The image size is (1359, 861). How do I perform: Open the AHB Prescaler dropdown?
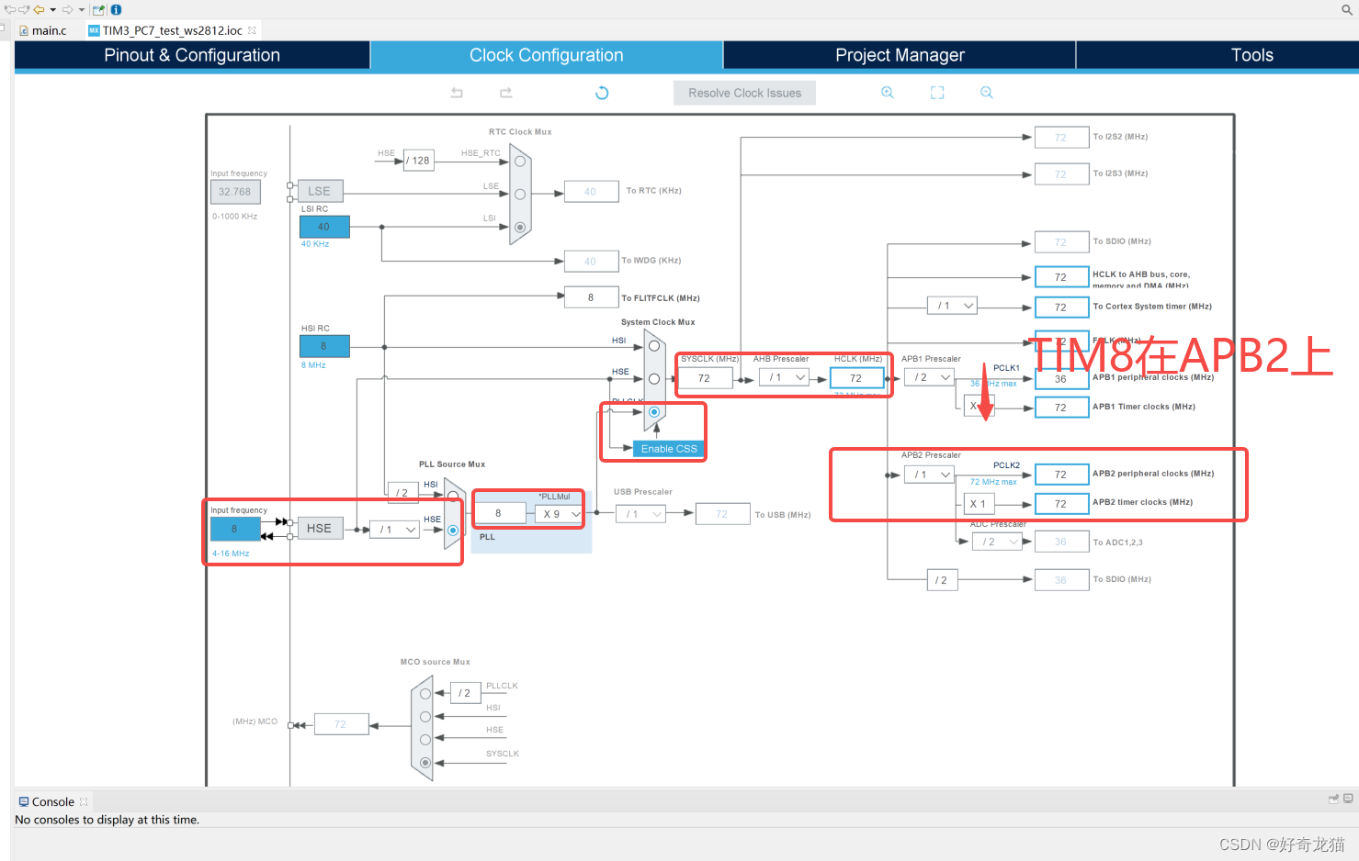coord(784,377)
